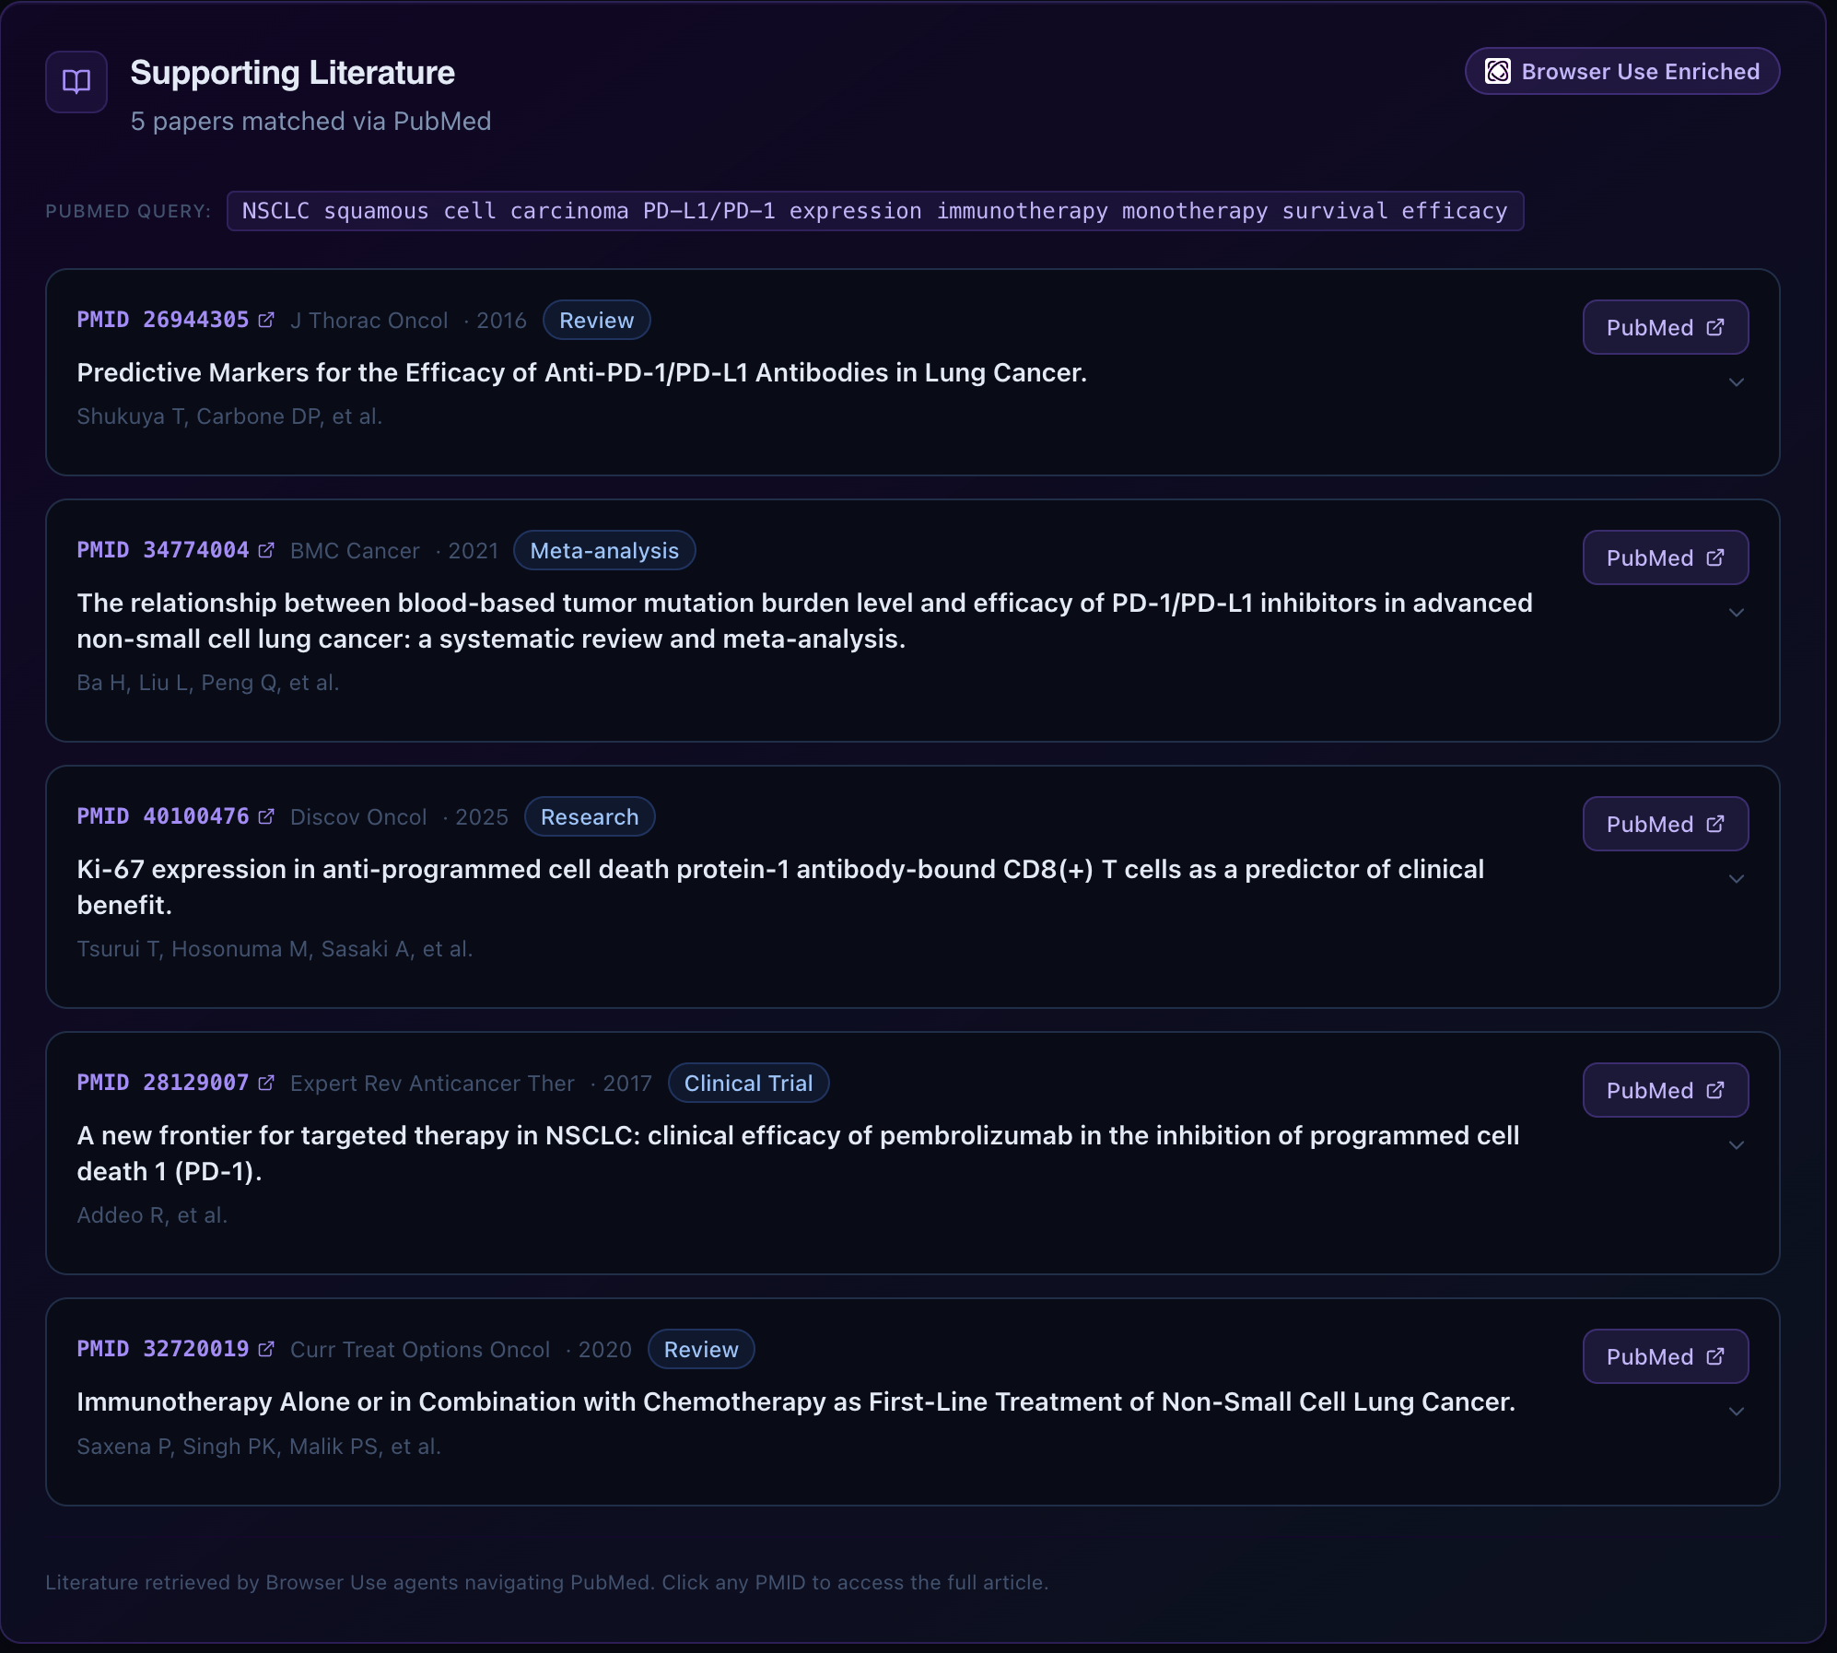Open PubMed button for Expert Rev Anticancer paper

[1665, 1090]
